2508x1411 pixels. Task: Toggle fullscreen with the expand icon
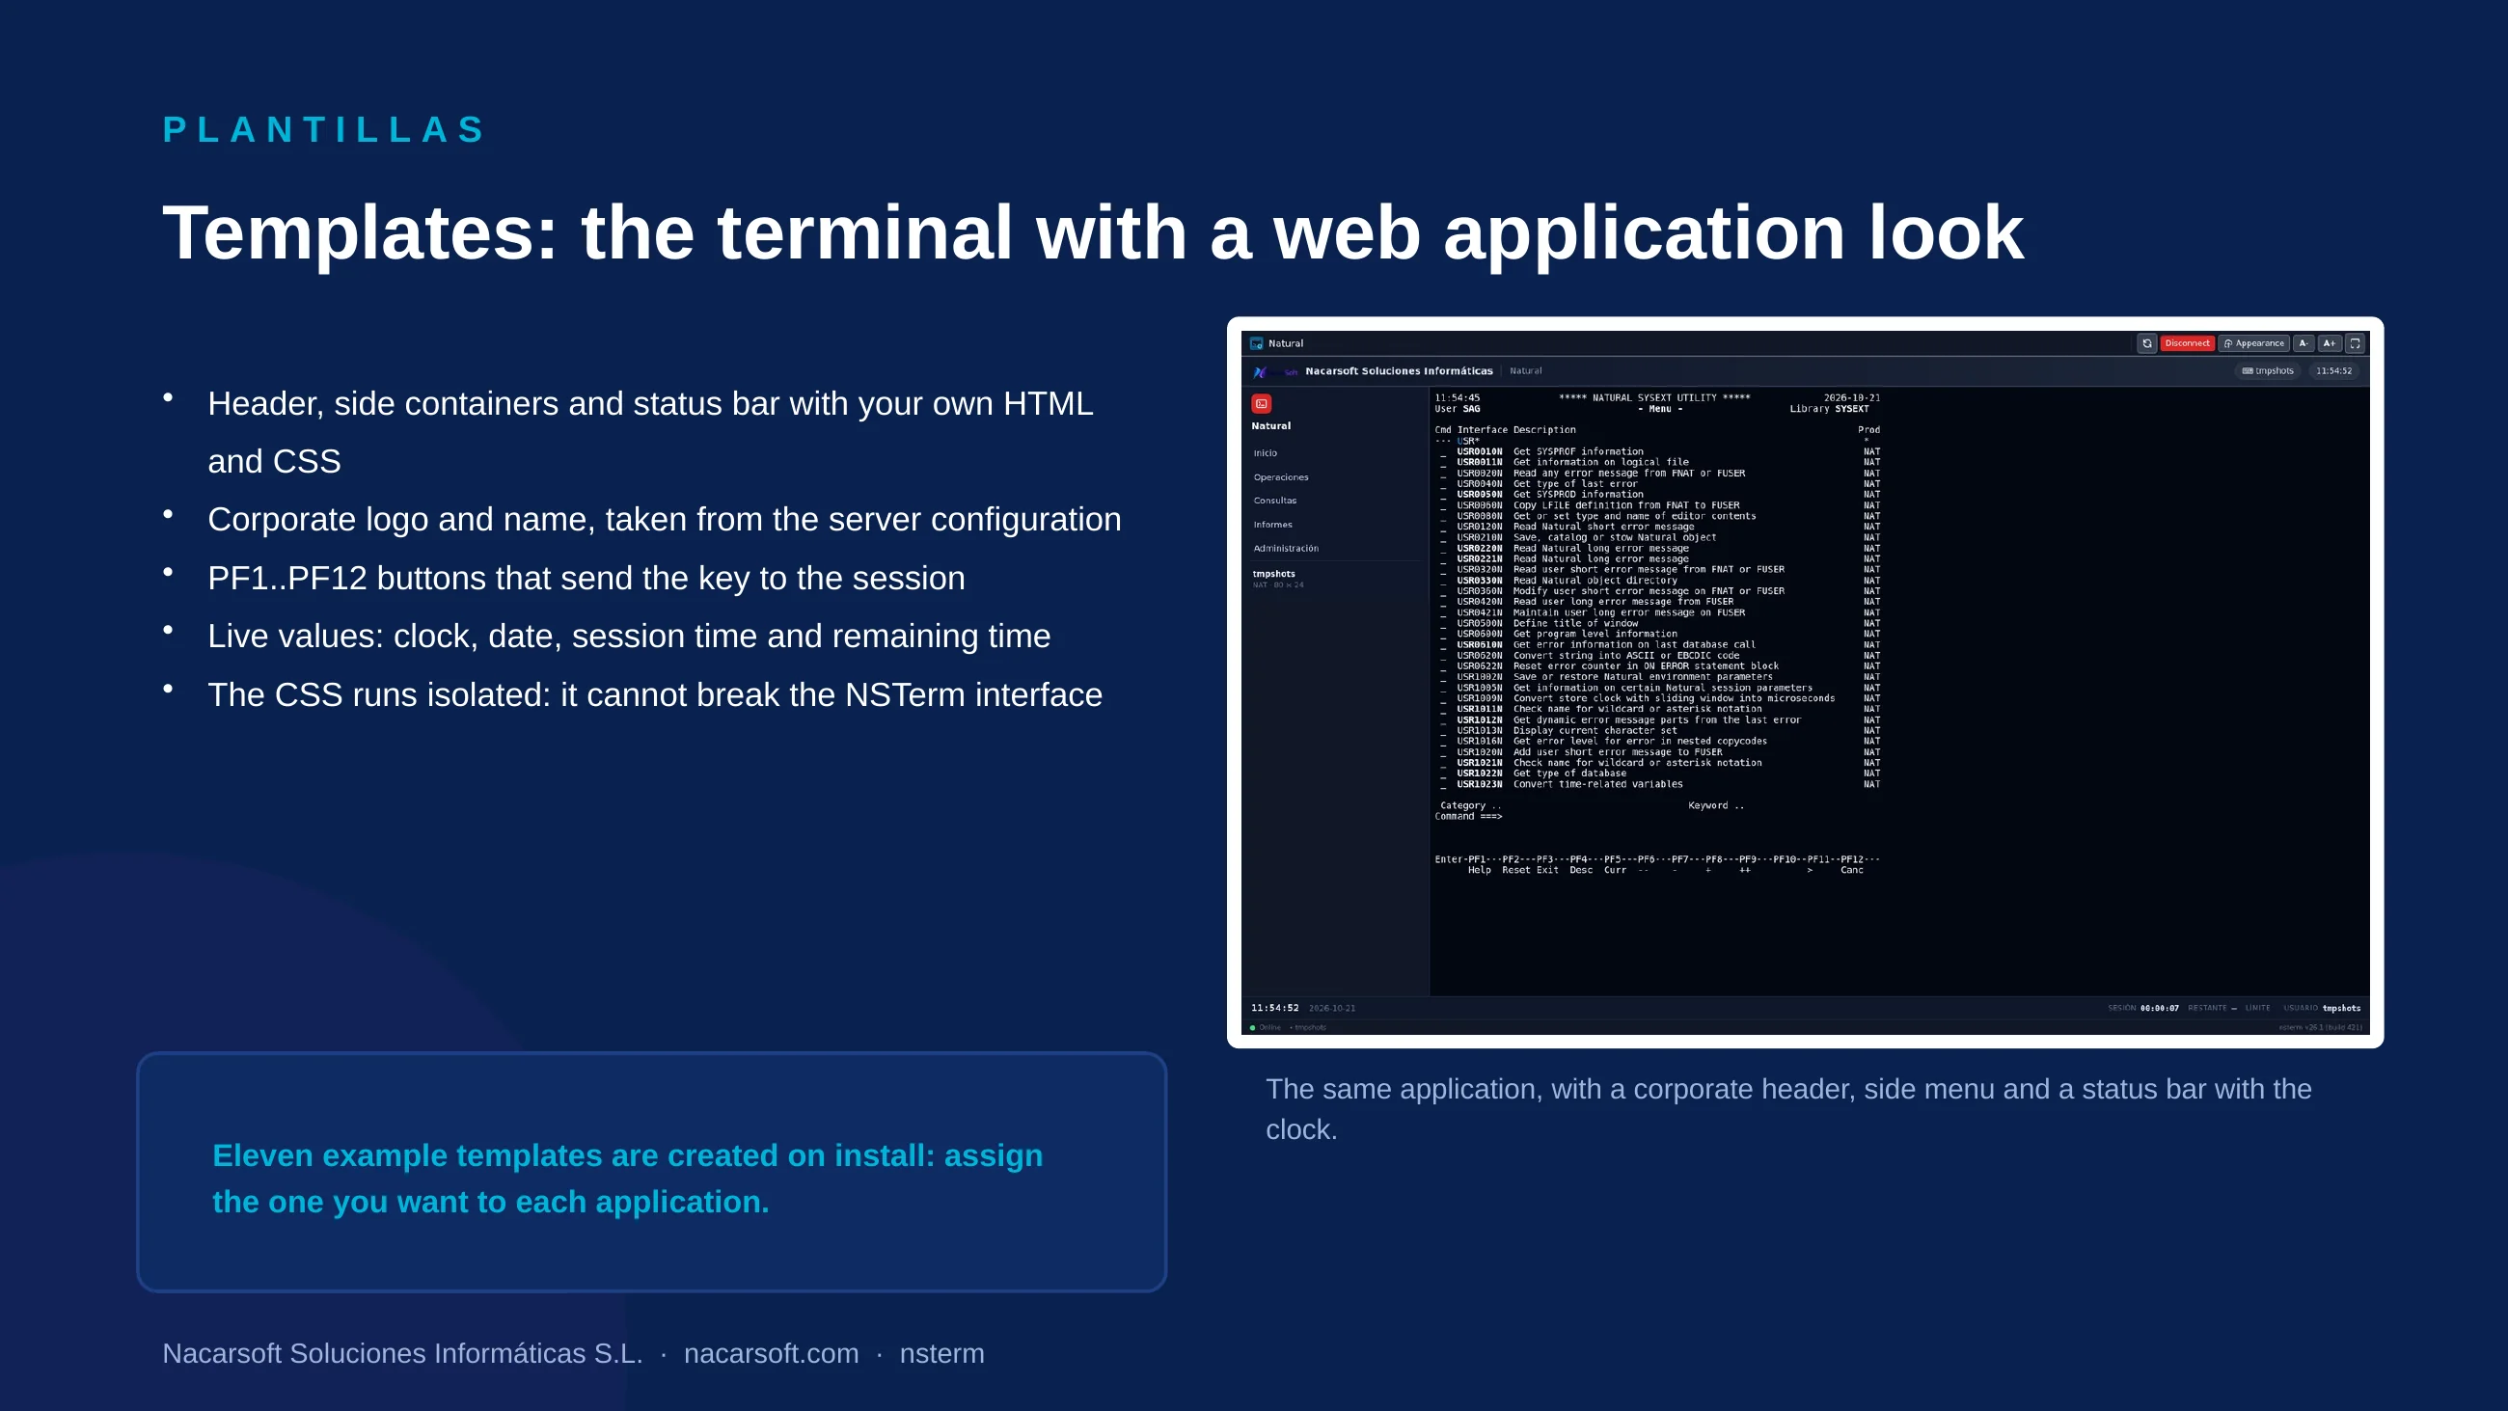tap(2356, 343)
